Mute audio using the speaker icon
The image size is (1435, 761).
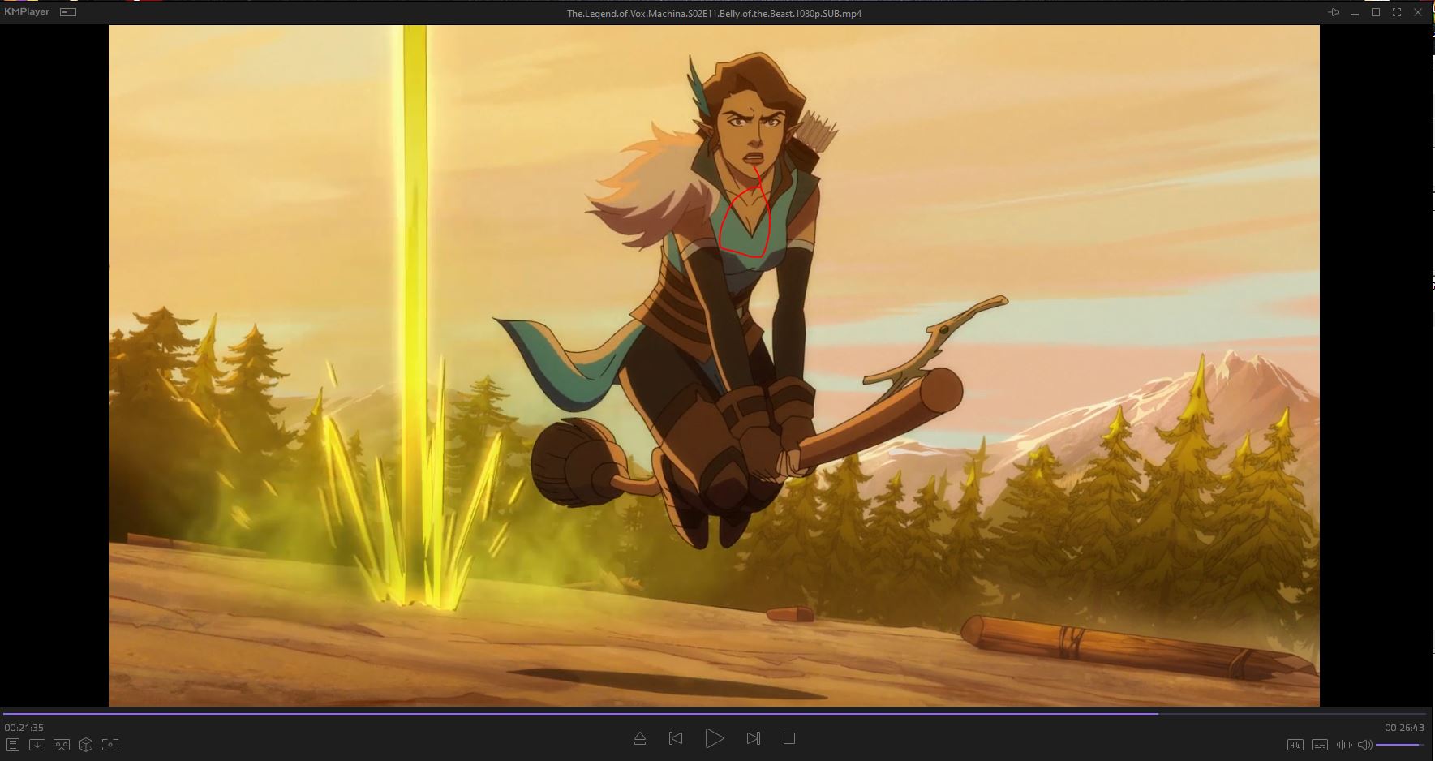(x=1364, y=745)
